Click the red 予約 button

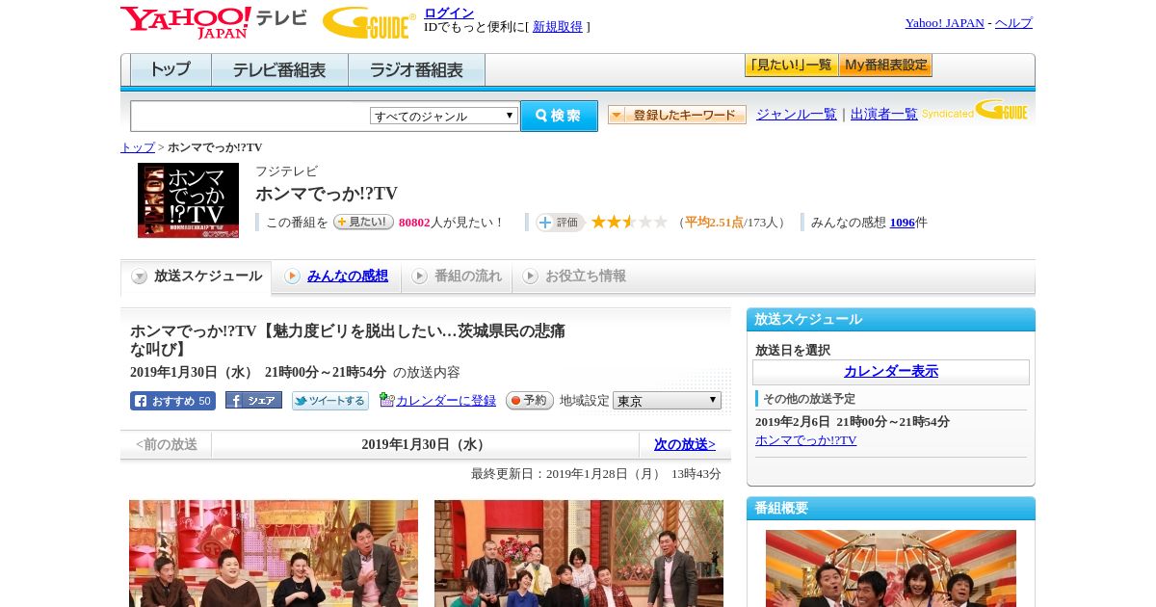530,400
